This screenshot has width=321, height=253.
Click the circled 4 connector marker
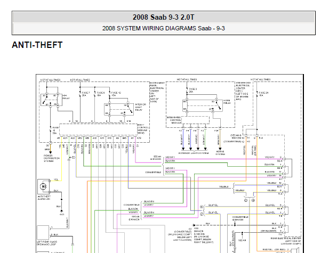coord(202,207)
